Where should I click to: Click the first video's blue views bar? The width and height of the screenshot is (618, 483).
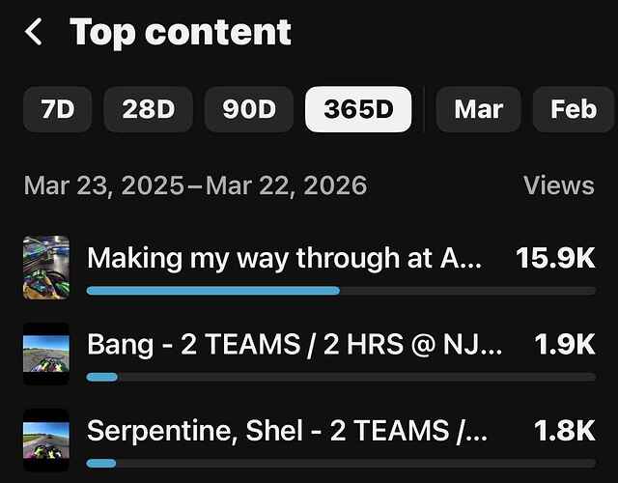(213, 291)
